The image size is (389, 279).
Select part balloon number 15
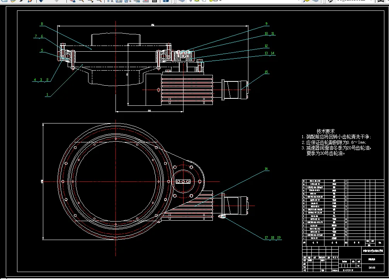(x=266, y=72)
